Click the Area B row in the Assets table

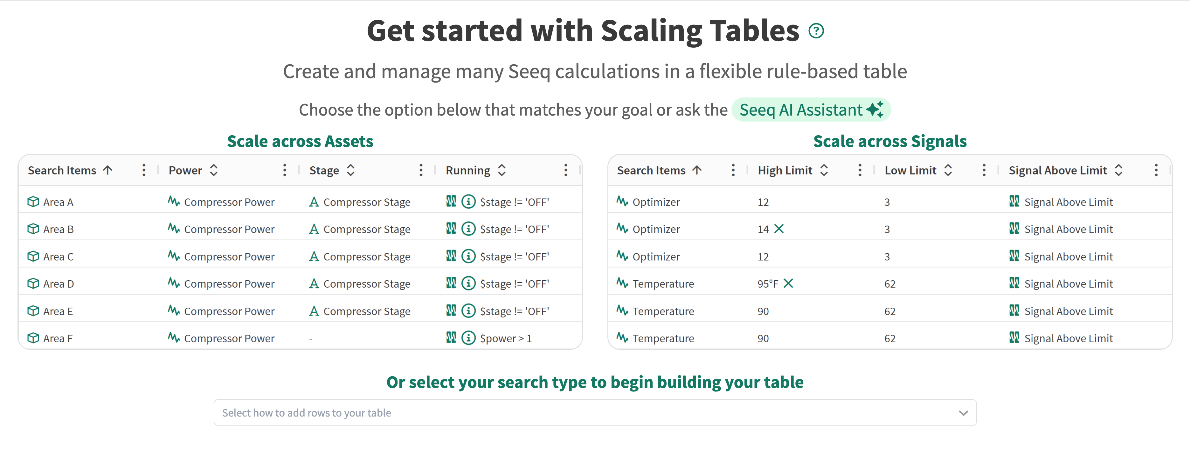click(300, 229)
